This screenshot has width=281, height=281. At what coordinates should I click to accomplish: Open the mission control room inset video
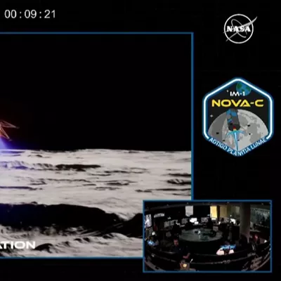207,236
